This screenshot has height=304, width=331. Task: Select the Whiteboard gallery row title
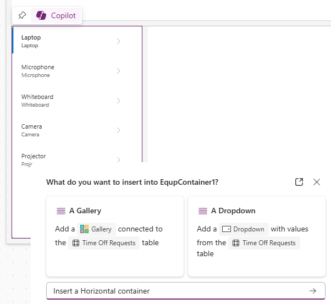click(37, 97)
